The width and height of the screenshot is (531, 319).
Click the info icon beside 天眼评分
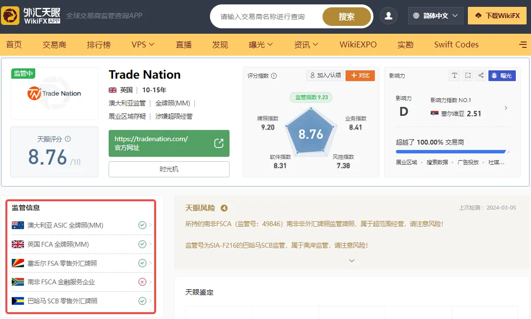[68, 139]
